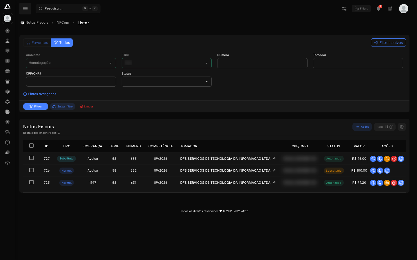Image resolution: width=417 pixels, height=260 pixels.
Task: Cancel nota fiscal 725 with red X icon
Action: point(394,183)
